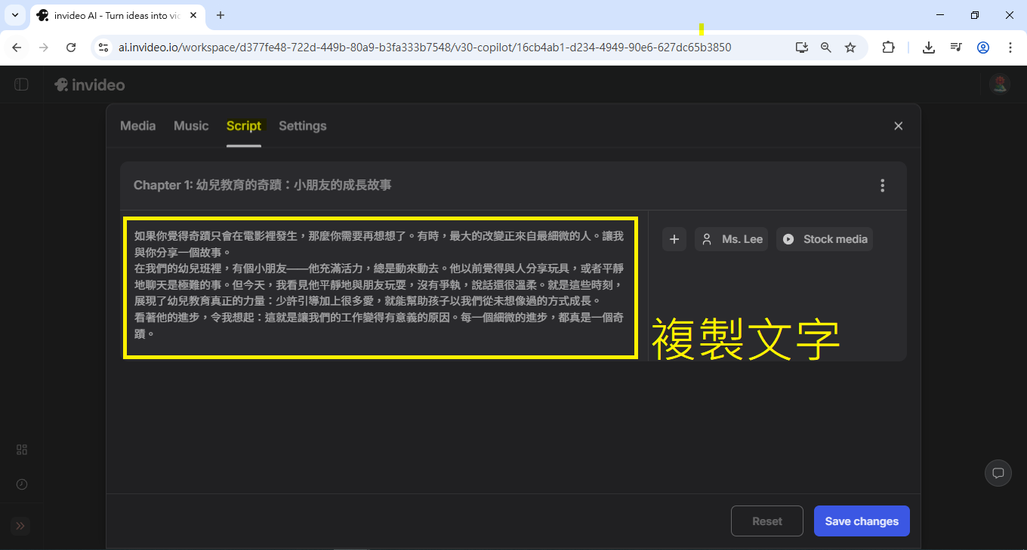The image size is (1027, 550).
Task: Open the chat support bubble icon
Action: [x=998, y=473]
